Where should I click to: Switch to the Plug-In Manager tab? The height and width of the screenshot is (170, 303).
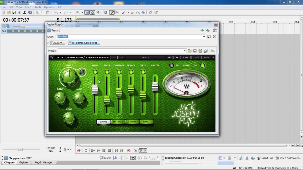click(43, 162)
